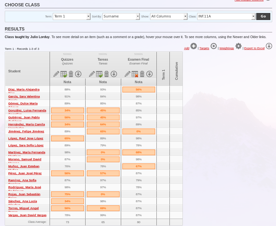Click Torres's highlighted 69% Tareas grade
The image size is (276, 226).
[x=103, y=208]
